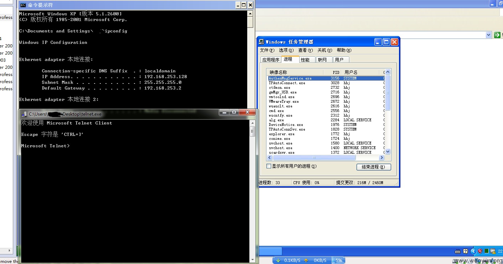Select svchost.exe row with PID 1400
Screen dimensions: 503x264
click(326, 148)
